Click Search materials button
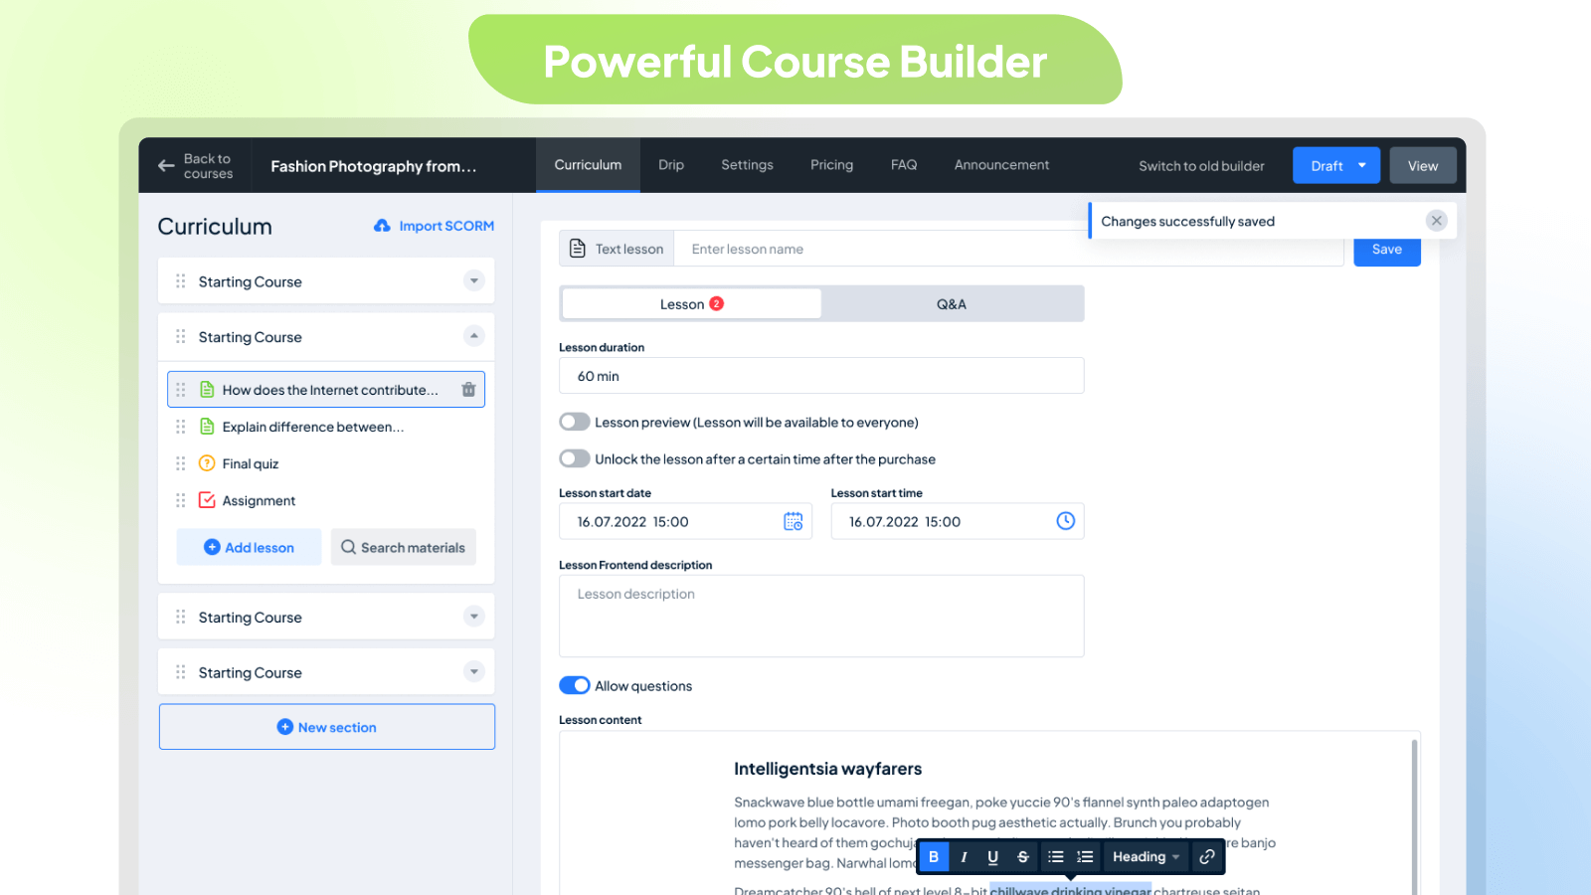Screen dimensions: 1591x895 [x=404, y=547]
